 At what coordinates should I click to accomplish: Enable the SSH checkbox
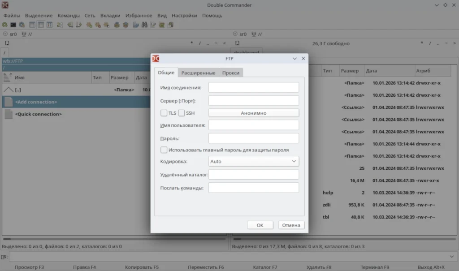(x=182, y=113)
